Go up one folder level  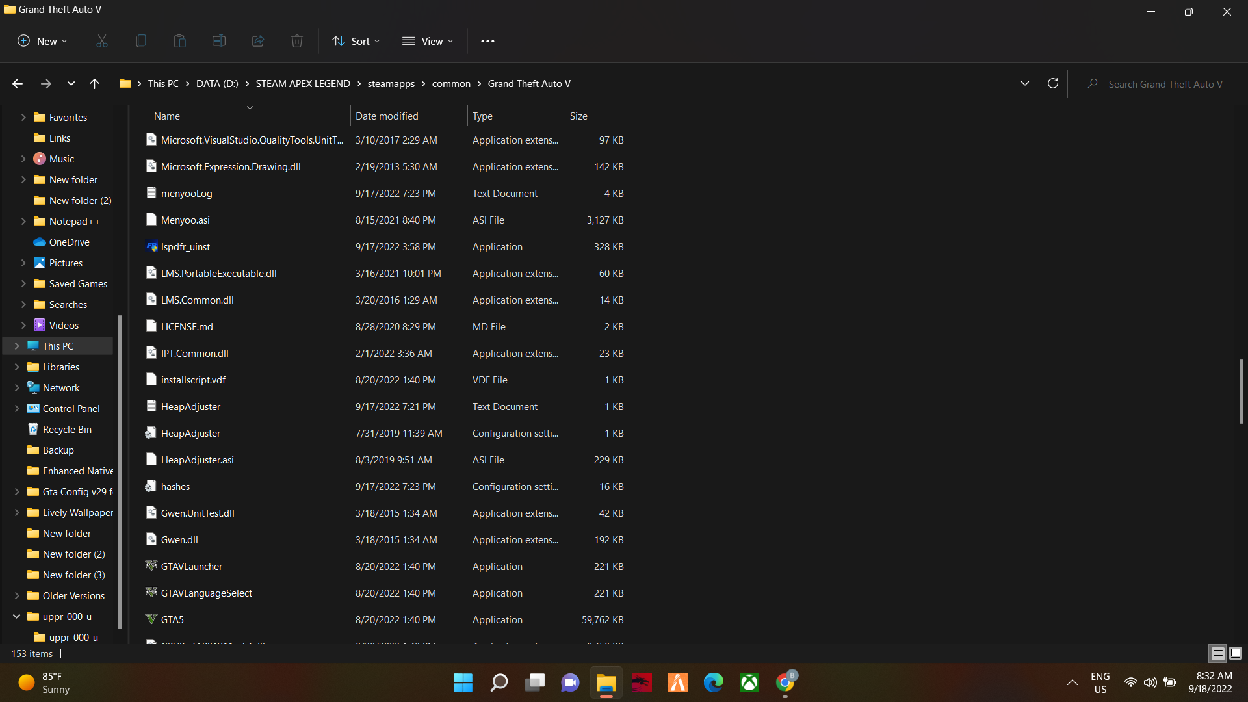94,83
